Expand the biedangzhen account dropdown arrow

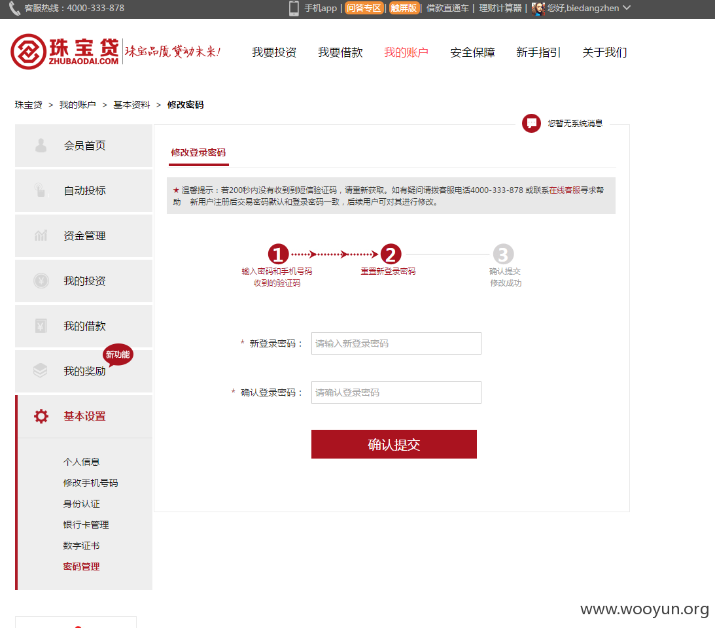627,8
